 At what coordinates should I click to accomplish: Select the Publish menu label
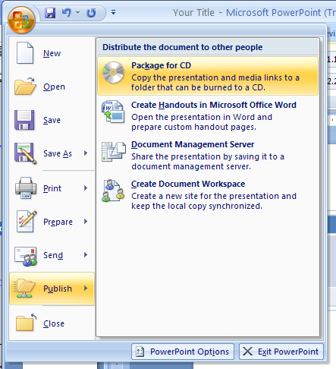(58, 289)
